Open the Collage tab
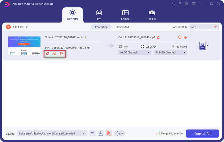Screen dimensions: 224x142 click(125, 15)
